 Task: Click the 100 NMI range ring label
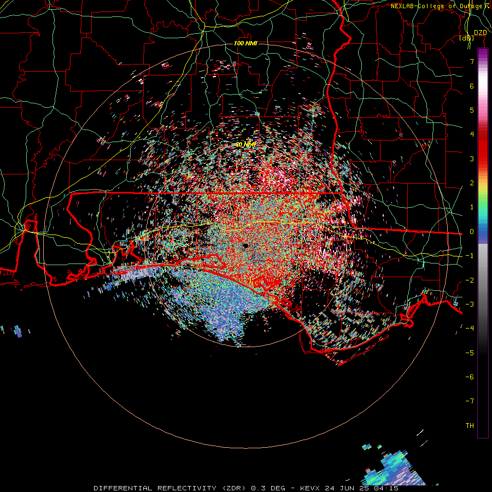tap(245, 43)
